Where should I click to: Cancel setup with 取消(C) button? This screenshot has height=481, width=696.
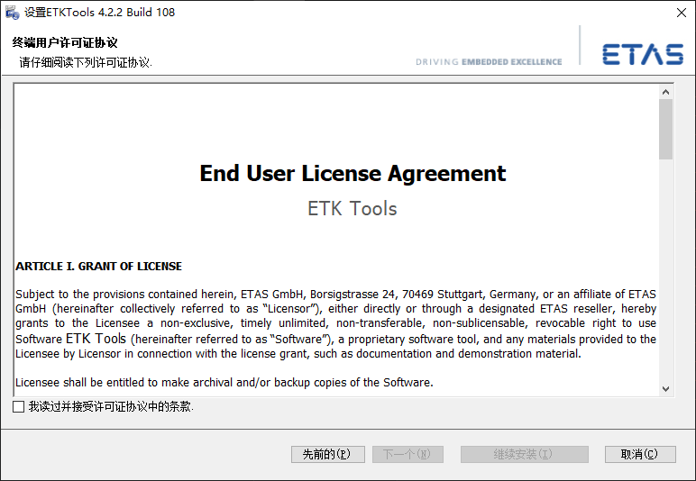click(640, 454)
